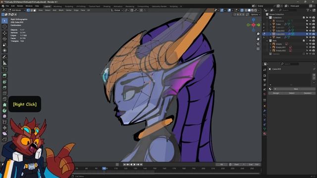
Task: Select the Smooth vertices tool
Action: [x=4, y=116]
